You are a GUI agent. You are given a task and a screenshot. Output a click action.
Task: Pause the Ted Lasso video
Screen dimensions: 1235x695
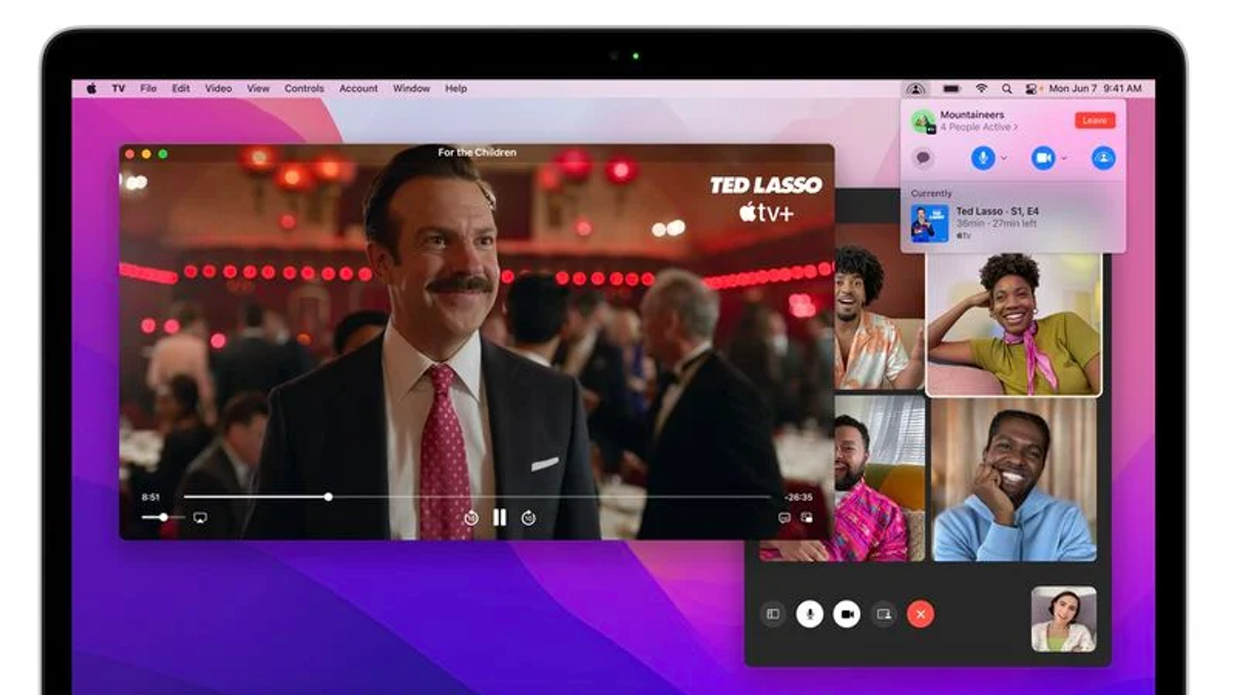(499, 517)
